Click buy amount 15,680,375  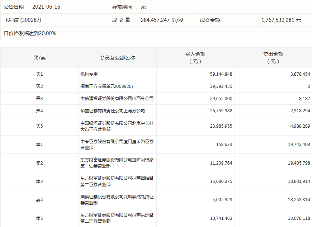pos(221,181)
